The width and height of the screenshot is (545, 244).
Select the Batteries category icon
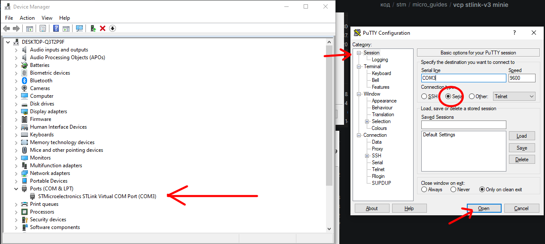coord(24,65)
